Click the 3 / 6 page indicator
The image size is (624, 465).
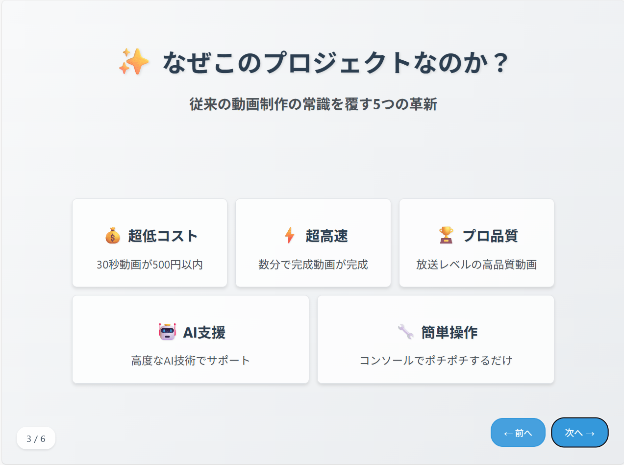(36, 439)
